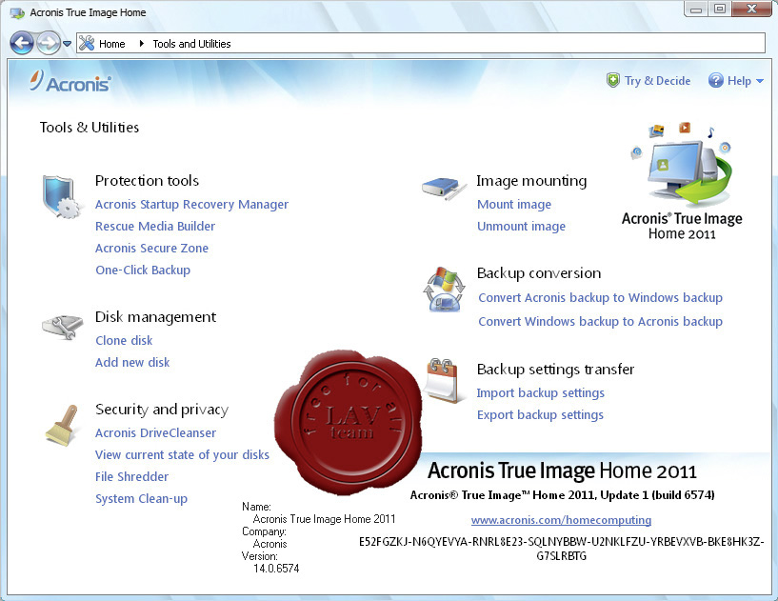The height and width of the screenshot is (601, 778).
Task: Choose Add new disk
Action: 132,362
